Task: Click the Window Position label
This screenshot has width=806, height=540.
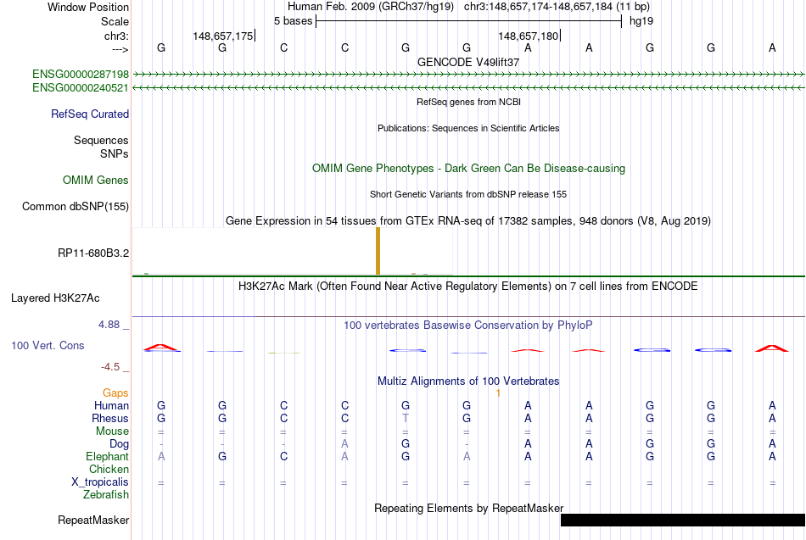Action: (88, 7)
